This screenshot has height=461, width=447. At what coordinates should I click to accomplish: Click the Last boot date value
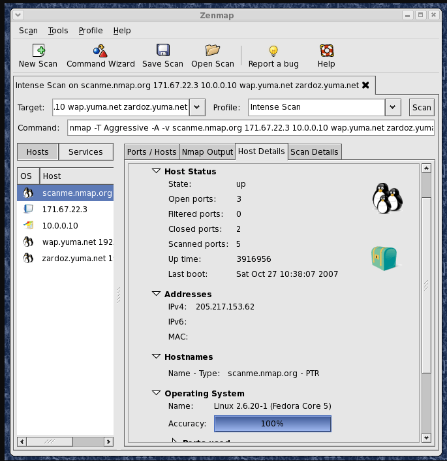pyautogui.click(x=287, y=274)
